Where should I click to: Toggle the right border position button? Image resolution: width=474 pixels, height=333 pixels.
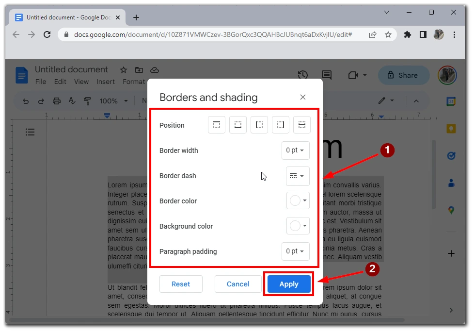(x=281, y=125)
